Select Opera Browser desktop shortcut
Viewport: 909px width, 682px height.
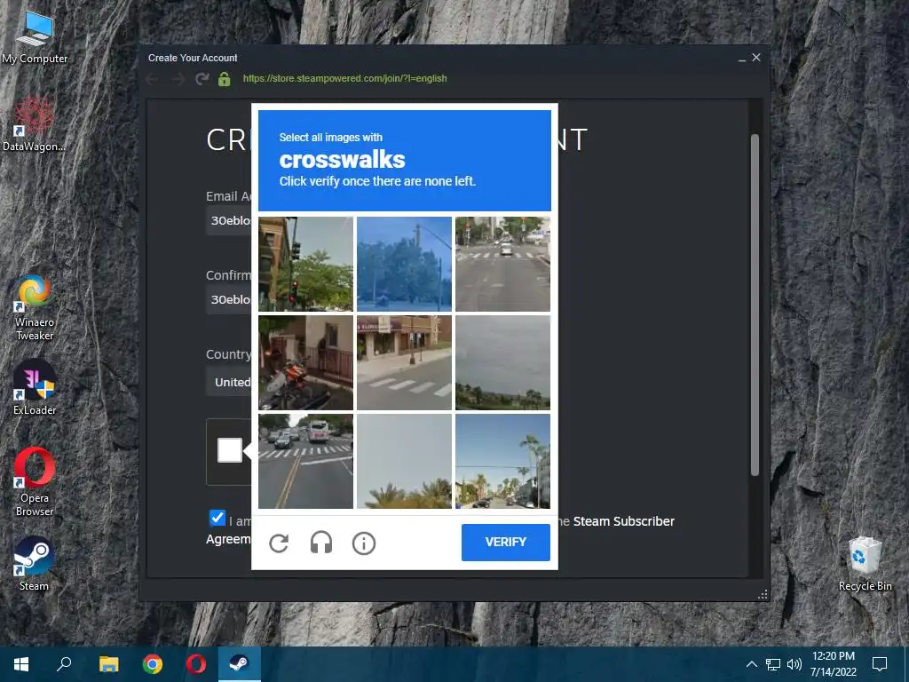tap(35, 482)
